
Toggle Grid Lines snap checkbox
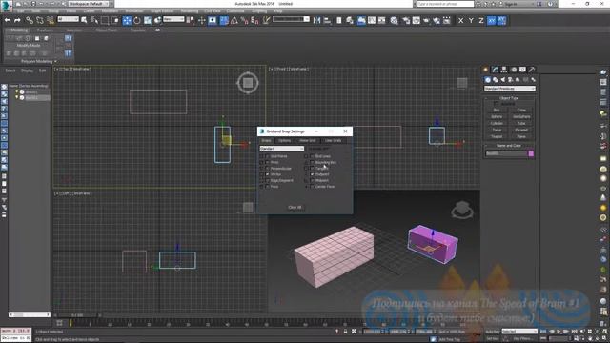(x=312, y=156)
